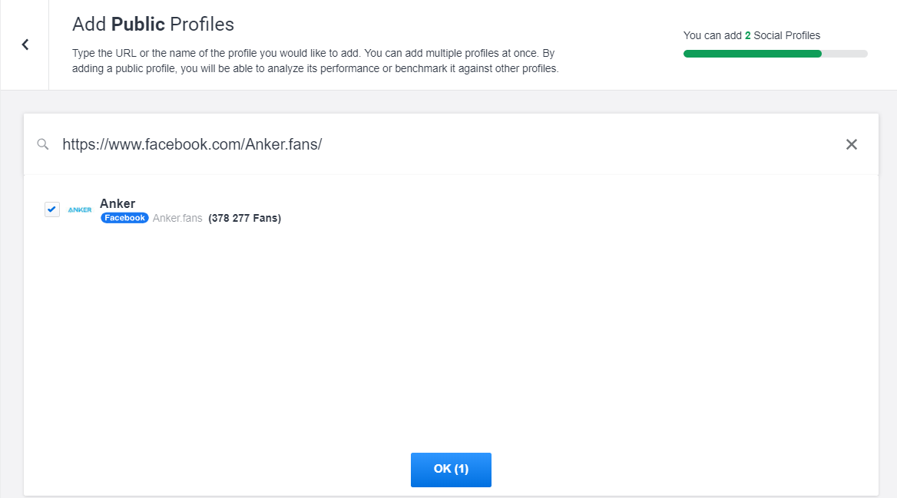The image size is (897, 498).
Task: Click the OK (1) button
Action: point(451,470)
